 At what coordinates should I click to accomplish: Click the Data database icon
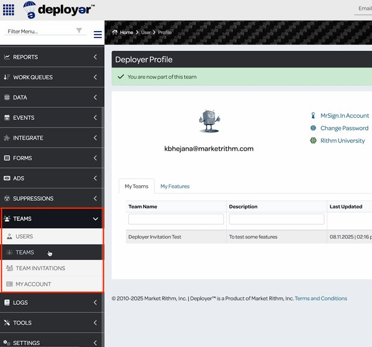7,97
